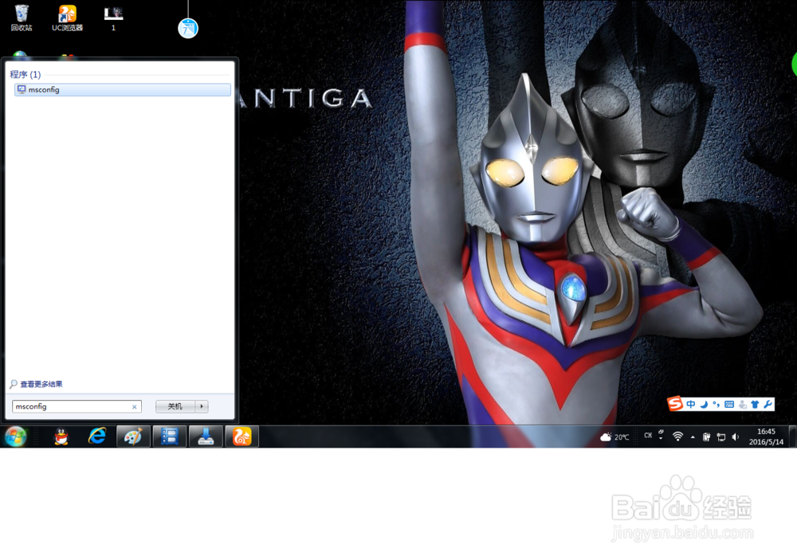Open the film-strip video taskbar app
This screenshot has height=560, width=797.
coord(169,437)
